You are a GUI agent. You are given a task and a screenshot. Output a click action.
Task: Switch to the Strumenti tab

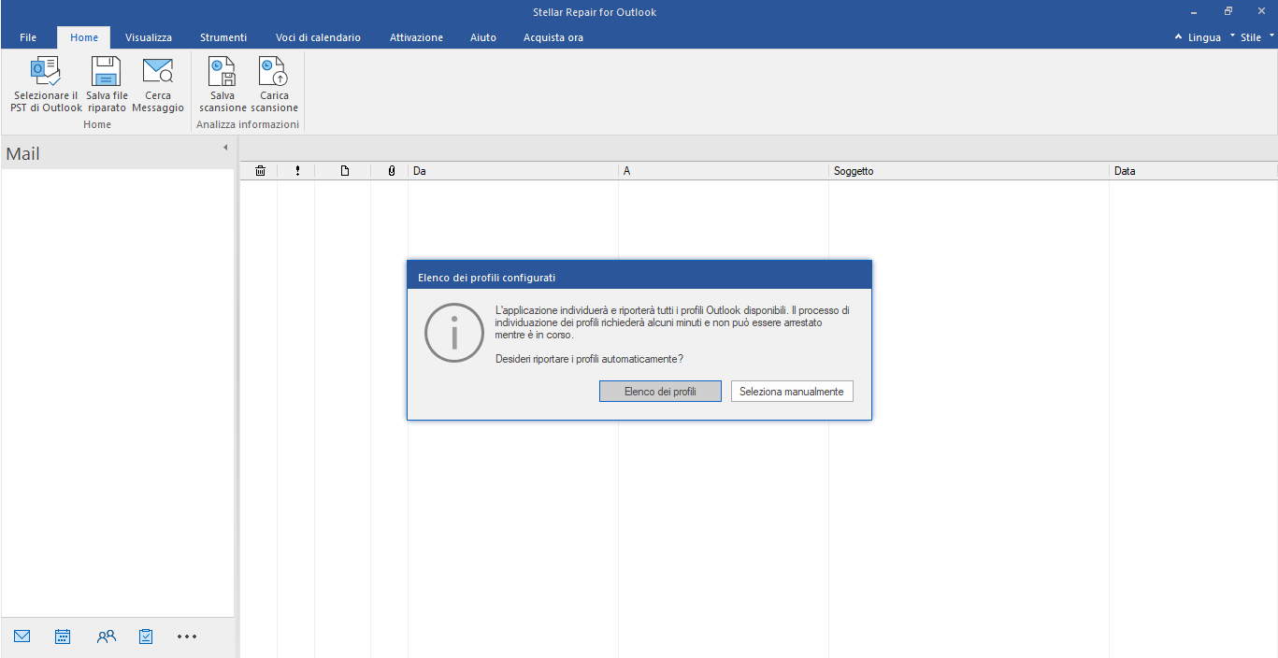[x=223, y=37]
